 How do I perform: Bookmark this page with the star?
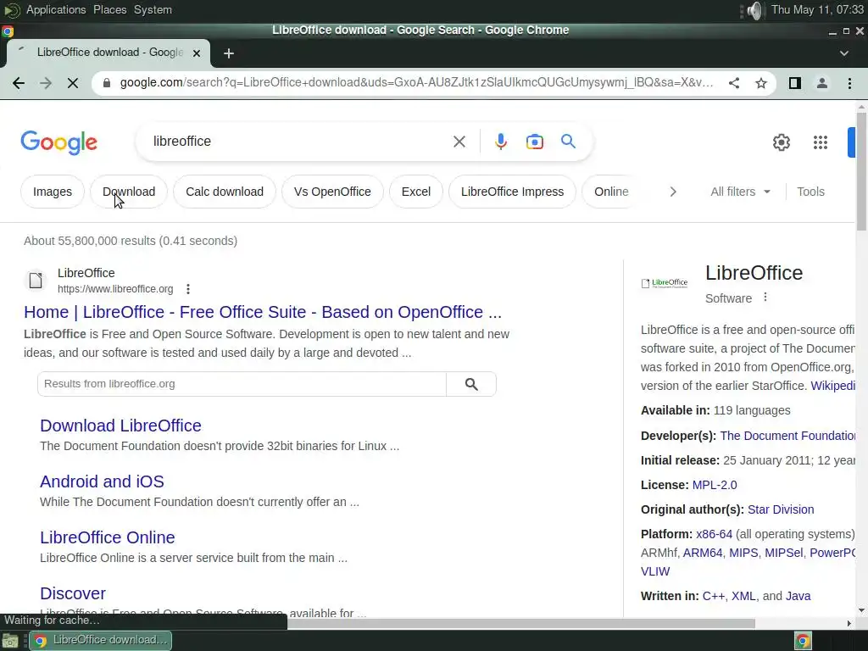point(761,83)
